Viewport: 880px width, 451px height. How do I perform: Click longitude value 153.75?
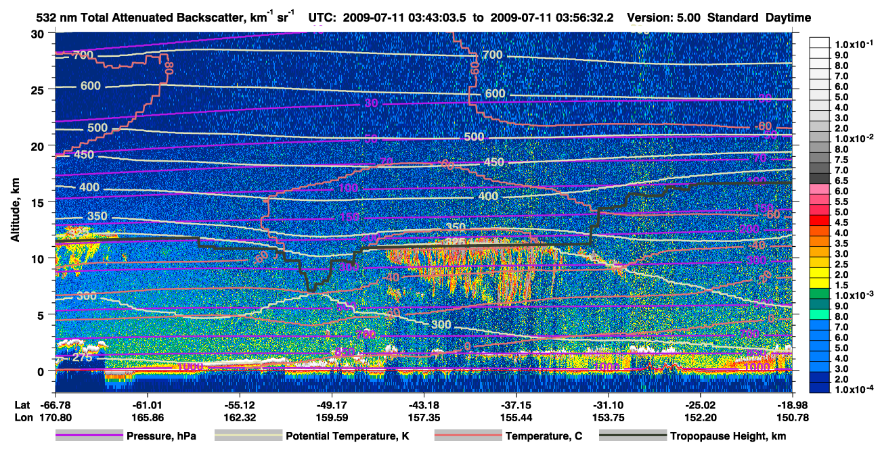(608, 417)
